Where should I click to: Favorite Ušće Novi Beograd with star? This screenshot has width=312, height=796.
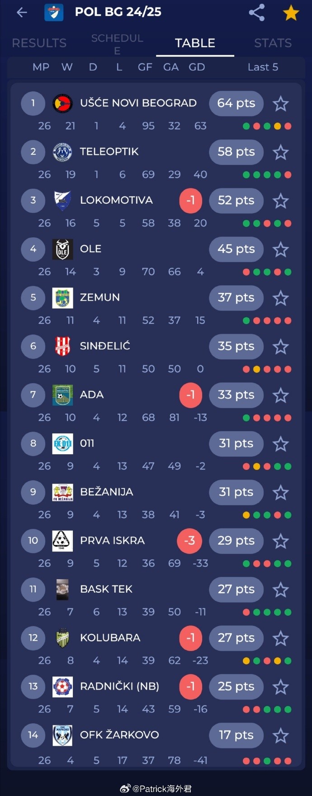click(x=281, y=104)
